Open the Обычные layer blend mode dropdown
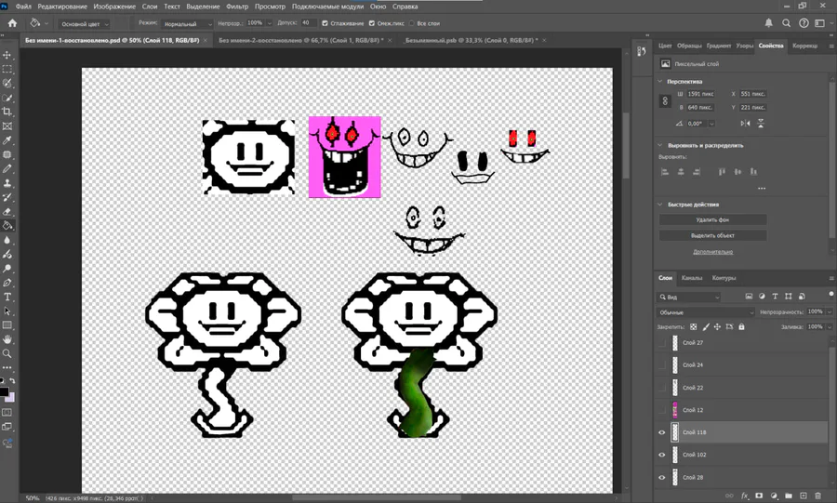837x503 pixels. 705,312
